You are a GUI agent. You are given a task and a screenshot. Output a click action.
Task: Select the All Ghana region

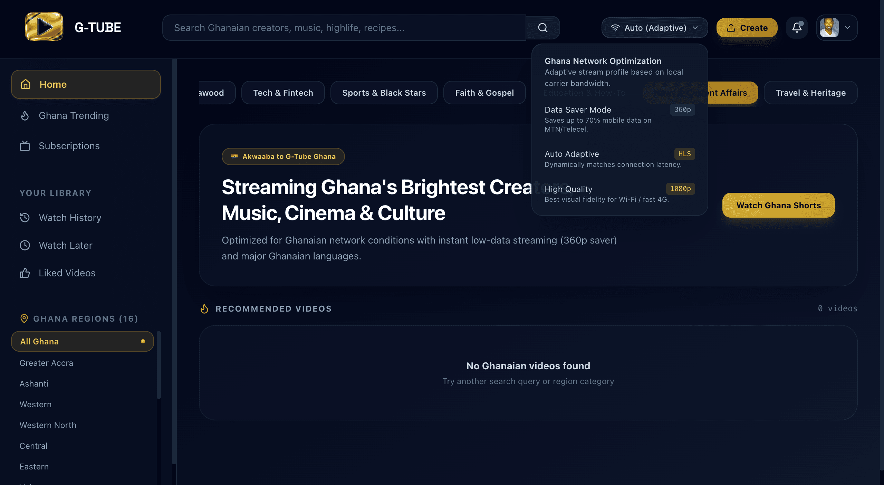tap(83, 341)
